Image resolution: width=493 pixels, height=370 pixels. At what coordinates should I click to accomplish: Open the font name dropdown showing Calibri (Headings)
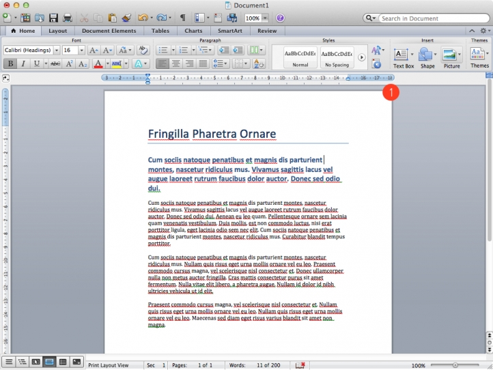[x=31, y=51]
